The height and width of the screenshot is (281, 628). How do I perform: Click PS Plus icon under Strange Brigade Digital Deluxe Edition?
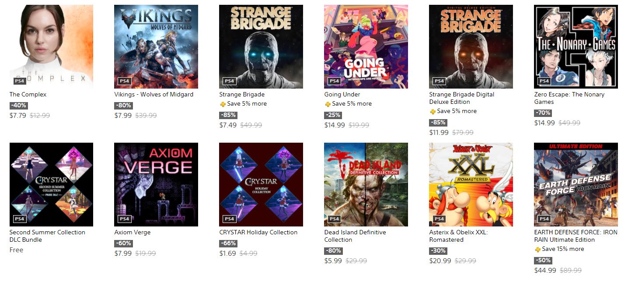coord(433,112)
